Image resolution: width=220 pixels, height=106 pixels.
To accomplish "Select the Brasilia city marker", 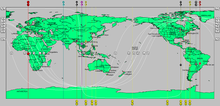I will point(203,61).
